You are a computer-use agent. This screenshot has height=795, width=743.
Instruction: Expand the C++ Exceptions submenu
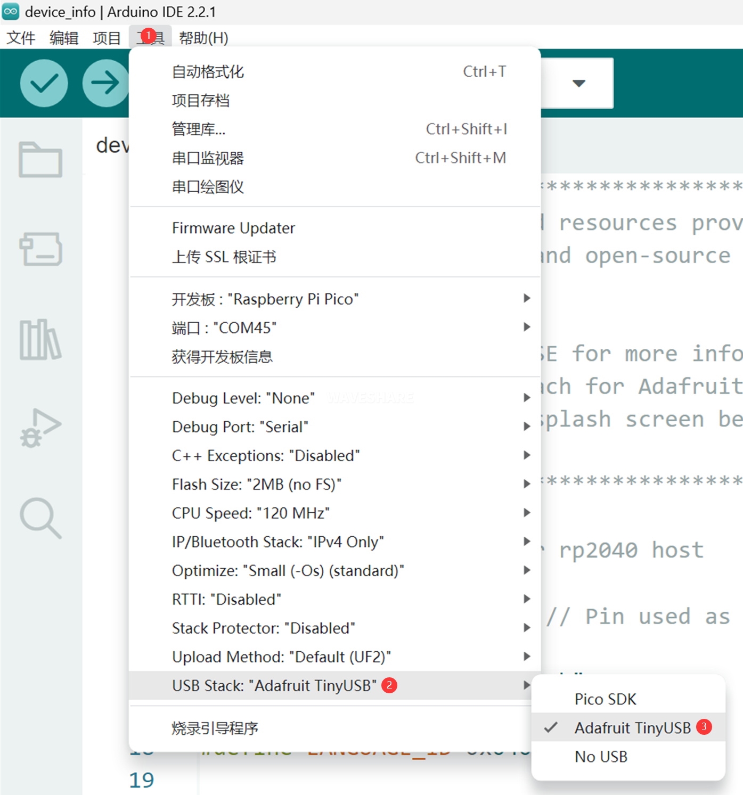coord(335,455)
